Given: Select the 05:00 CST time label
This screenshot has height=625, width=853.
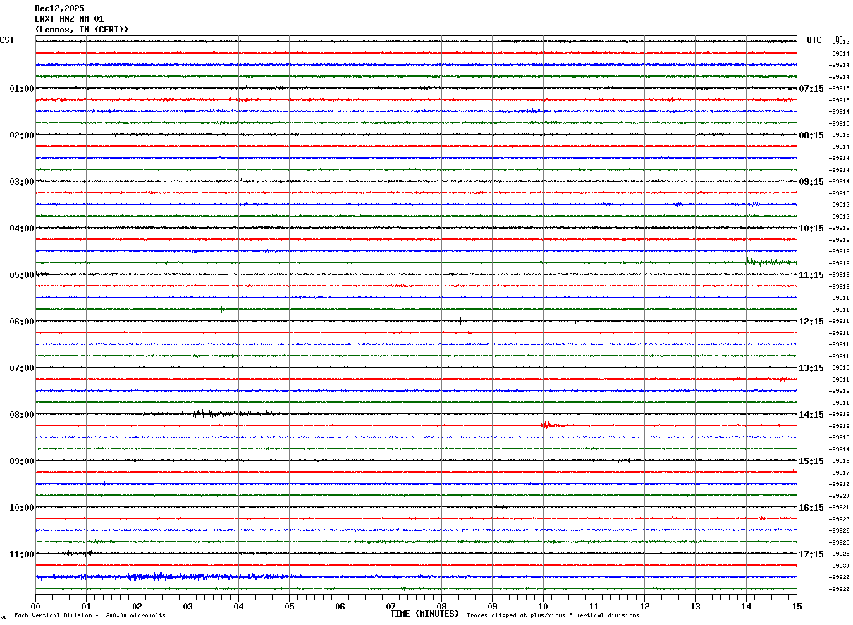Looking at the screenshot, I should click(22, 275).
